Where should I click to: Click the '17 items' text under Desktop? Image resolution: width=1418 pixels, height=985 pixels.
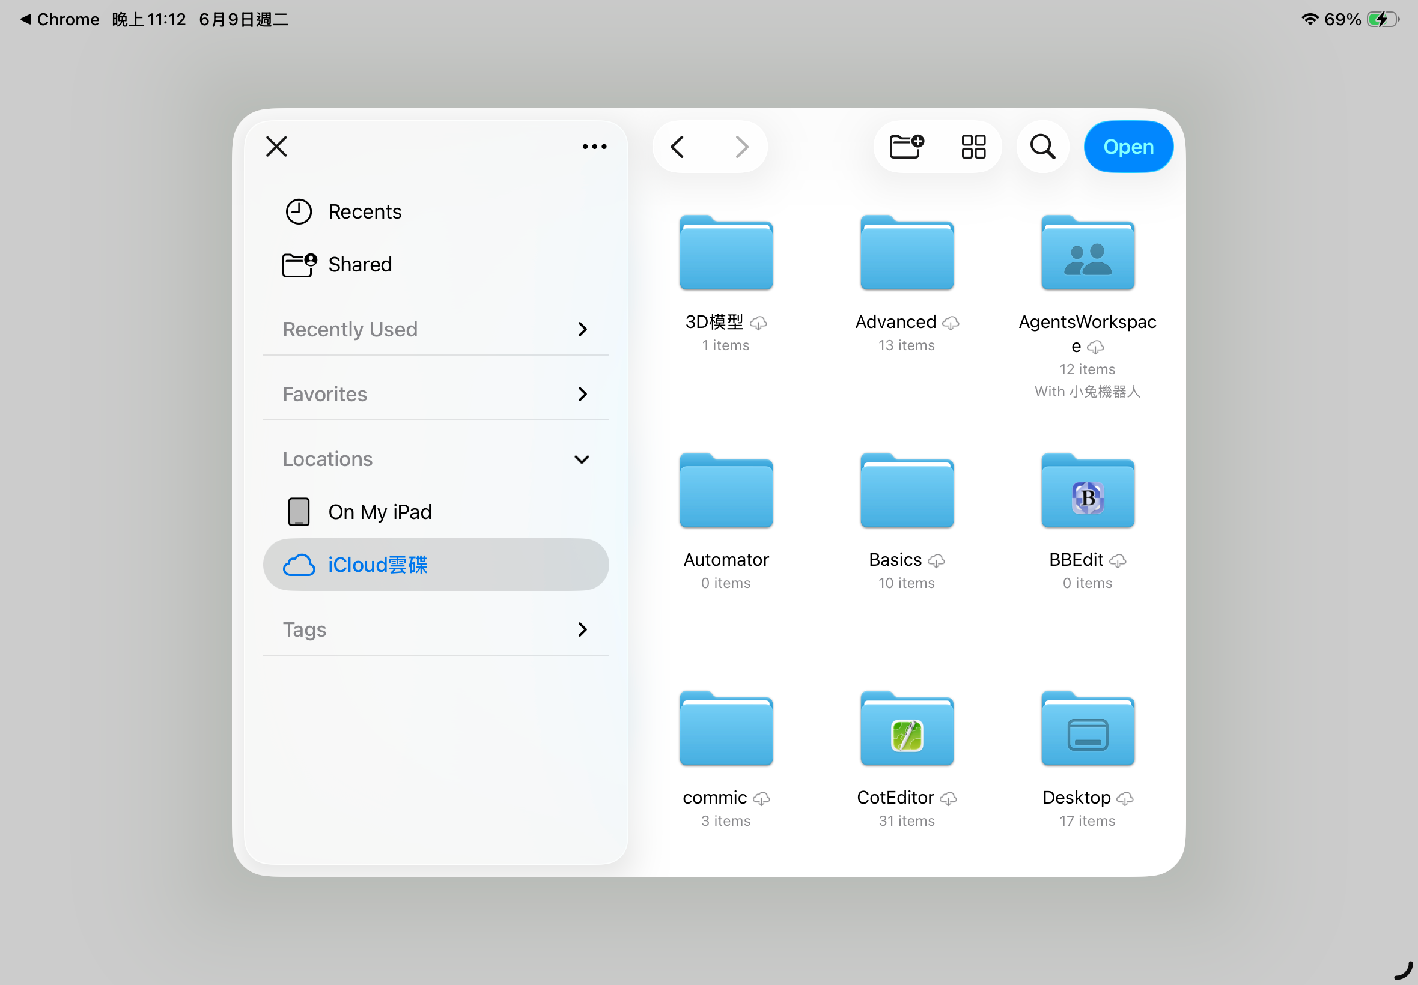tap(1087, 821)
